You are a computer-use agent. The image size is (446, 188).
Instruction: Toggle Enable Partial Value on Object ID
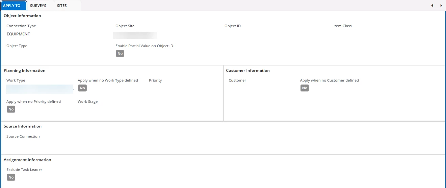[x=120, y=54]
